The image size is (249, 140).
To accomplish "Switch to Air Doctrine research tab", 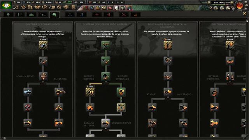I will coord(109,15).
